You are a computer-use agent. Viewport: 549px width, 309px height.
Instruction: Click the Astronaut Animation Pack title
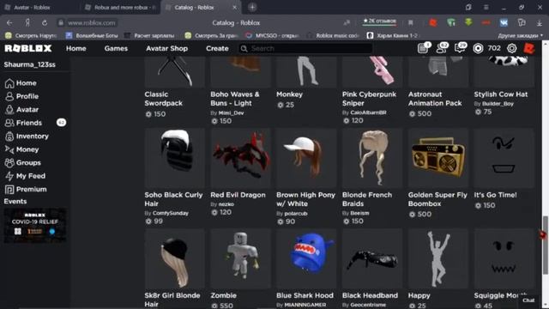(435, 99)
